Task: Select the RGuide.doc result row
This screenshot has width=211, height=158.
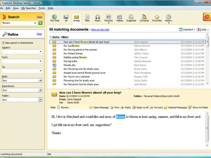Action: click(x=127, y=65)
